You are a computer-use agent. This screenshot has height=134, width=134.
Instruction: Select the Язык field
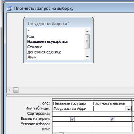[x=56, y=57]
